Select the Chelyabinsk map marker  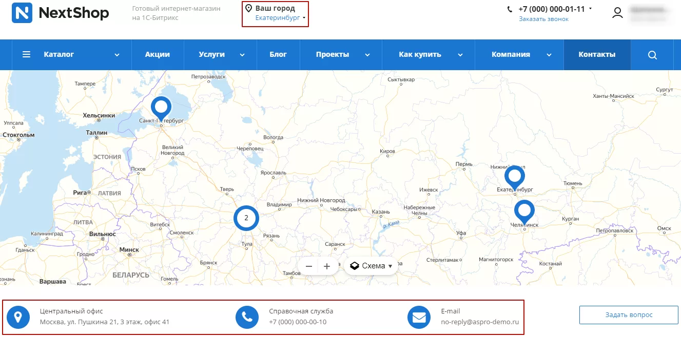click(x=524, y=212)
